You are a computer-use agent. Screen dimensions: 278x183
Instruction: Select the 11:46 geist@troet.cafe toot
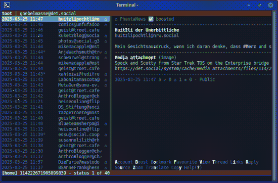(56, 30)
